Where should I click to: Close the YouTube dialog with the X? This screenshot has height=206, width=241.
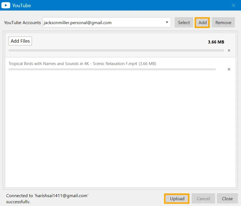click(x=233, y=5)
